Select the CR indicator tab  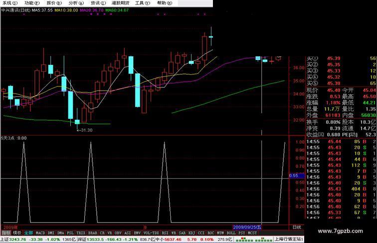[x=102, y=233]
